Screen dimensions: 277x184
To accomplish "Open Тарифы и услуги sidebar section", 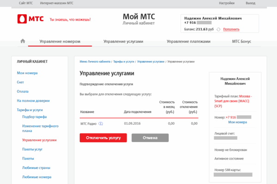I will coord(30,110).
